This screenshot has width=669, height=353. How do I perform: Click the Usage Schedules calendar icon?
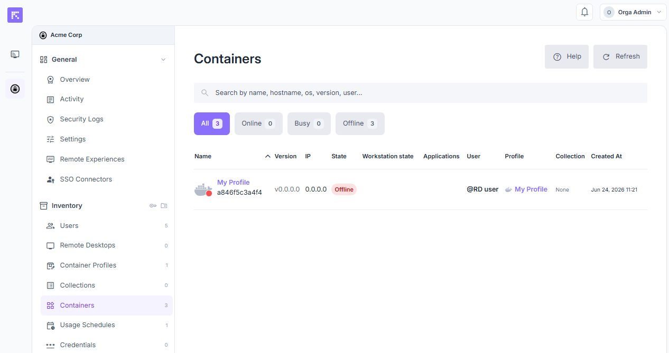pos(51,326)
